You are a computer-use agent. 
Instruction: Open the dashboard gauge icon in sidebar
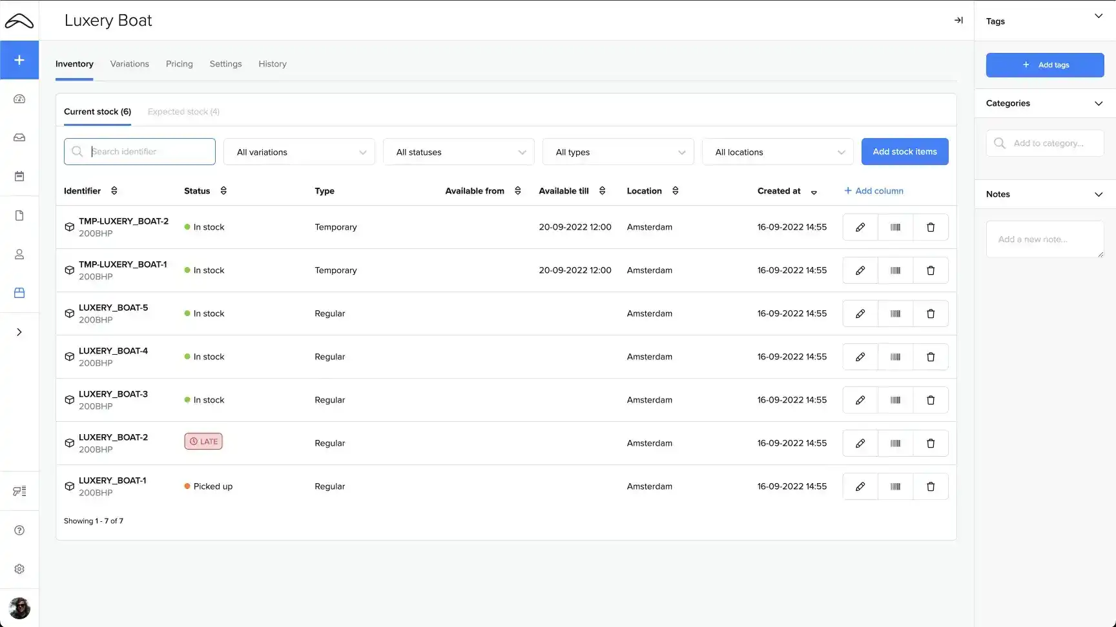click(x=19, y=99)
